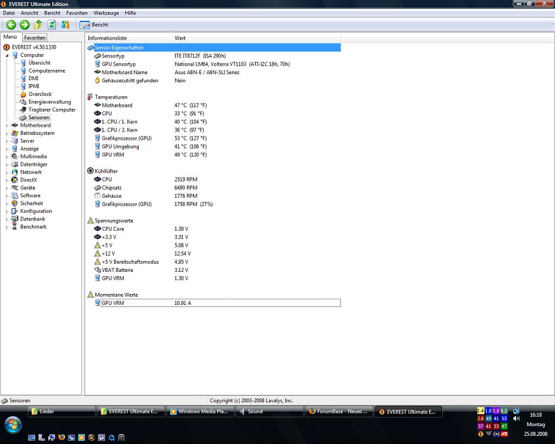Expand the Multimedia tree node
Screen dimensions: 555x444
[7, 156]
